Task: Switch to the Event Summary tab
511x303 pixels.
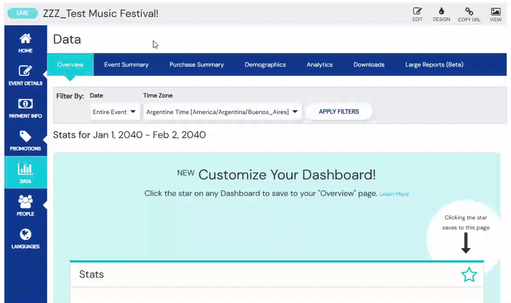Action: pyautogui.click(x=126, y=64)
